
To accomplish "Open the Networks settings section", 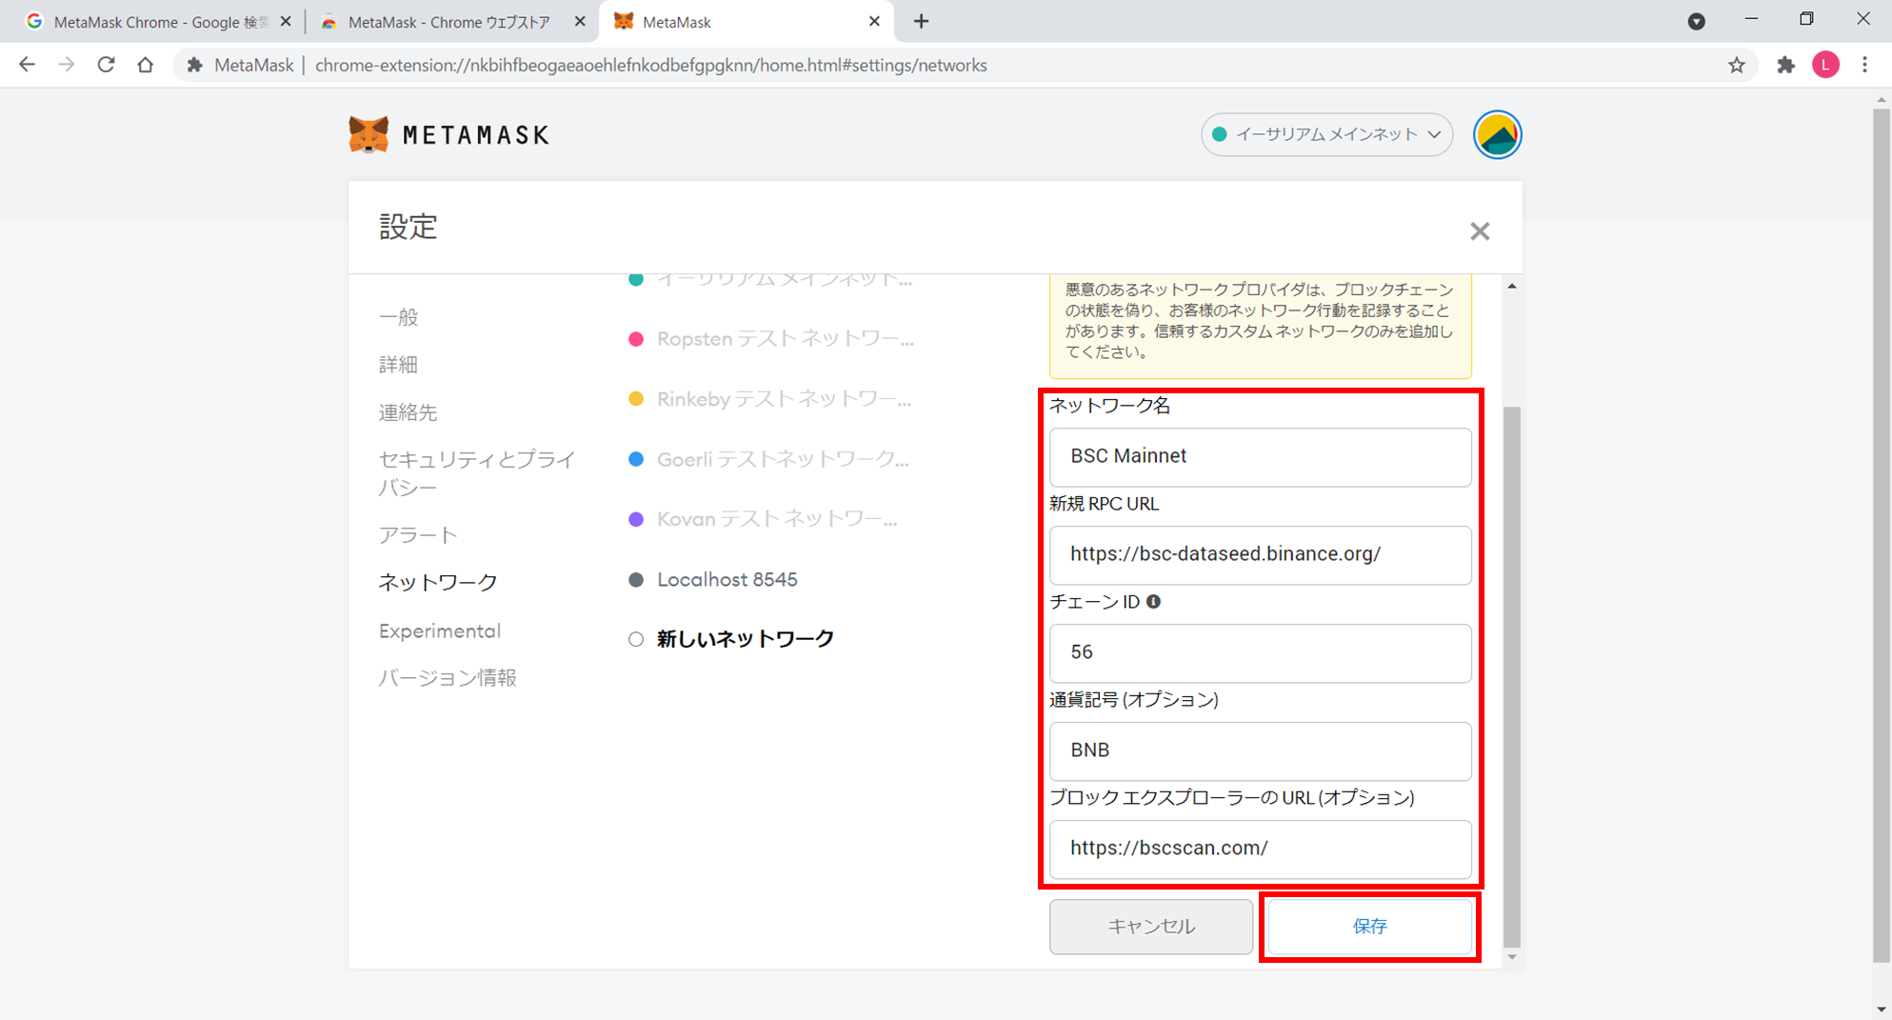I will [438, 582].
